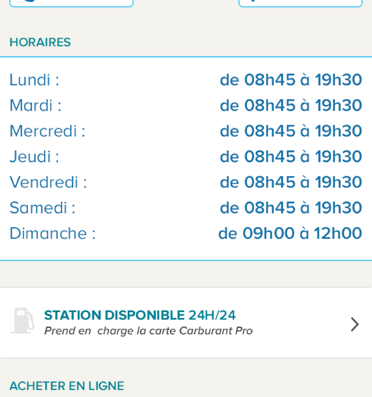Click the Samedi day label
The width and height of the screenshot is (372, 397).
(42, 207)
